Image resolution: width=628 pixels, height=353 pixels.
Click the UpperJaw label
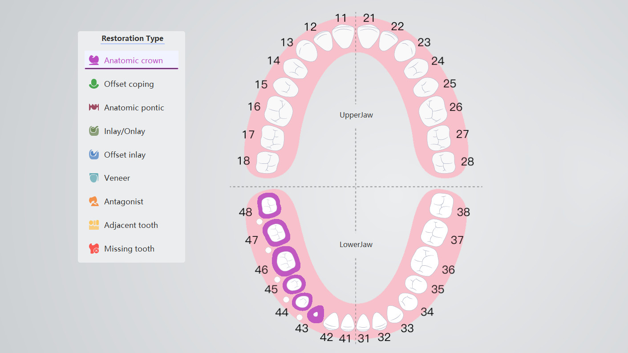click(x=356, y=115)
